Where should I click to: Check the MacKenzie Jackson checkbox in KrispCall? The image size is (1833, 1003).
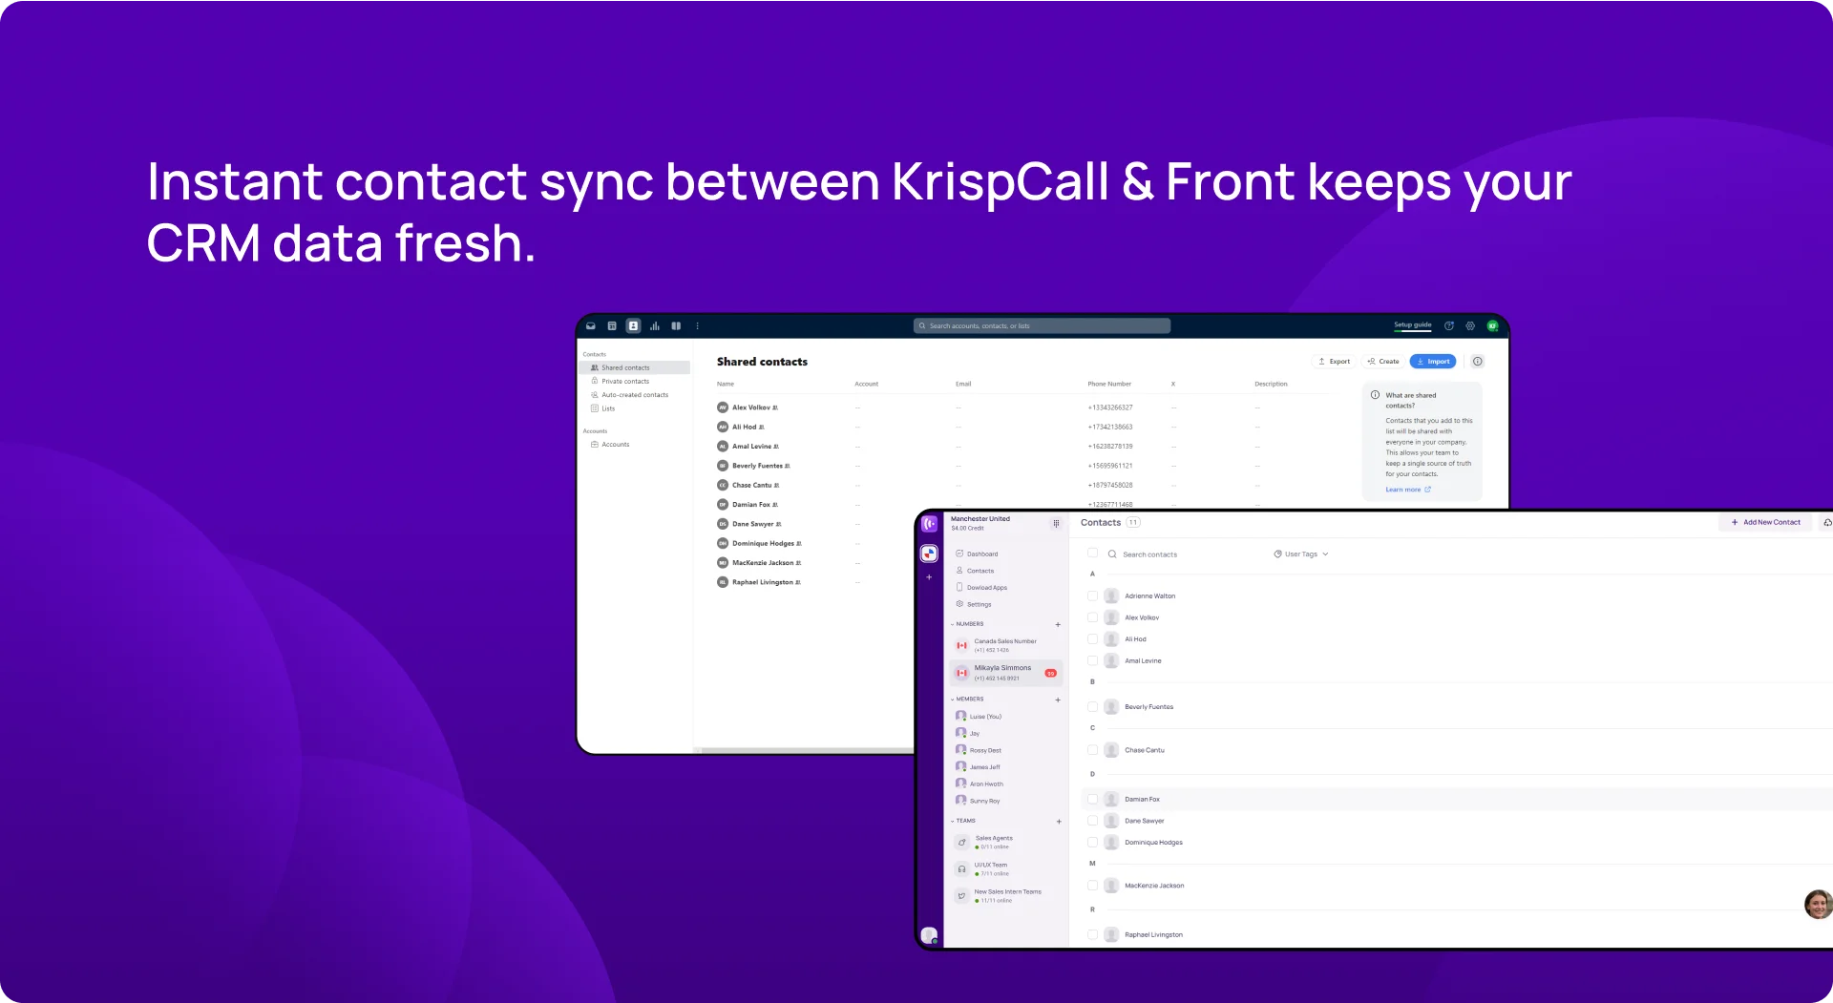tap(1092, 886)
